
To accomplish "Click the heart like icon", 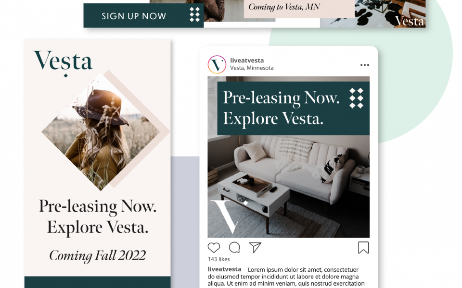I will [214, 248].
